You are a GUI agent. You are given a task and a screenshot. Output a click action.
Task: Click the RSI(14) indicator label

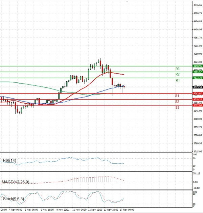click(x=9, y=161)
